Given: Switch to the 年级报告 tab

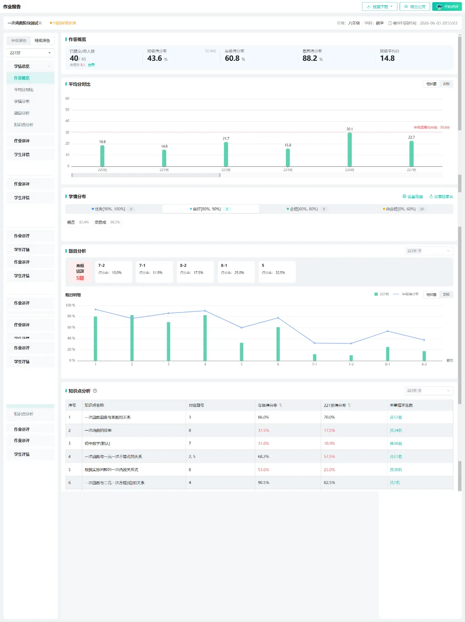Looking at the screenshot, I should click(x=19, y=41).
